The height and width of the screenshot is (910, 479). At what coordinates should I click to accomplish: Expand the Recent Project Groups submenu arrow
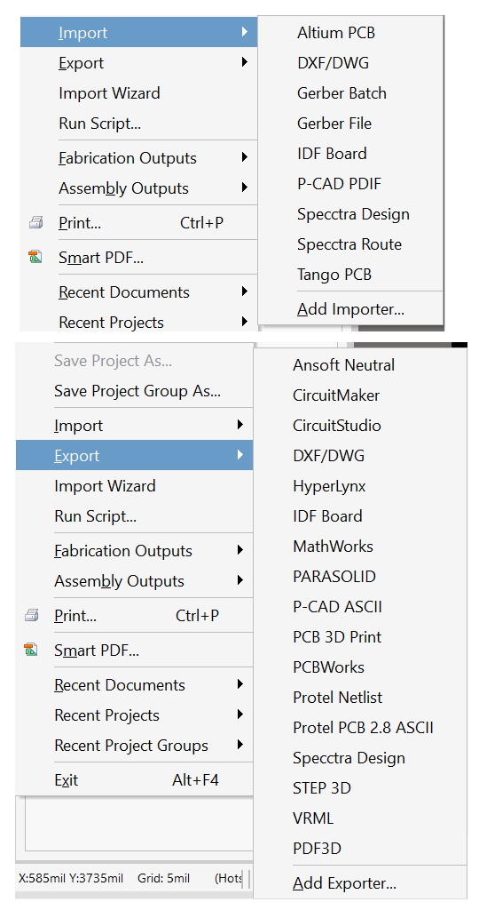tap(240, 745)
